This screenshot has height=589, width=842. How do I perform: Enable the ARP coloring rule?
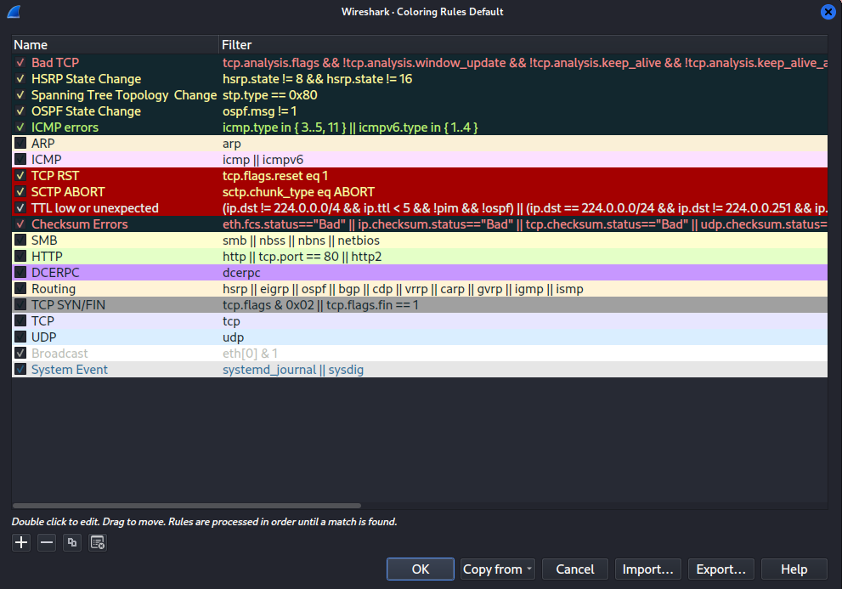20,143
